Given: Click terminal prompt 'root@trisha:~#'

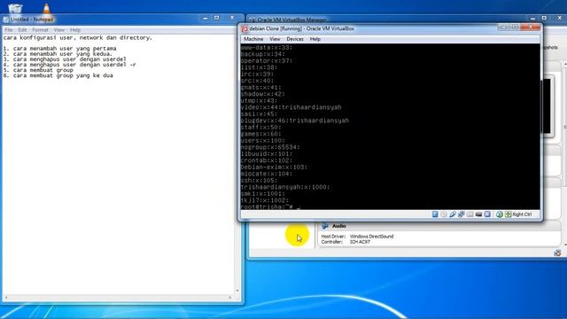Looking at the screenshot, I should tap(267, 206).
